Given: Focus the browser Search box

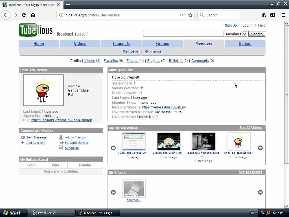Looking at the screenshot, I should click(x=219, y=15).
